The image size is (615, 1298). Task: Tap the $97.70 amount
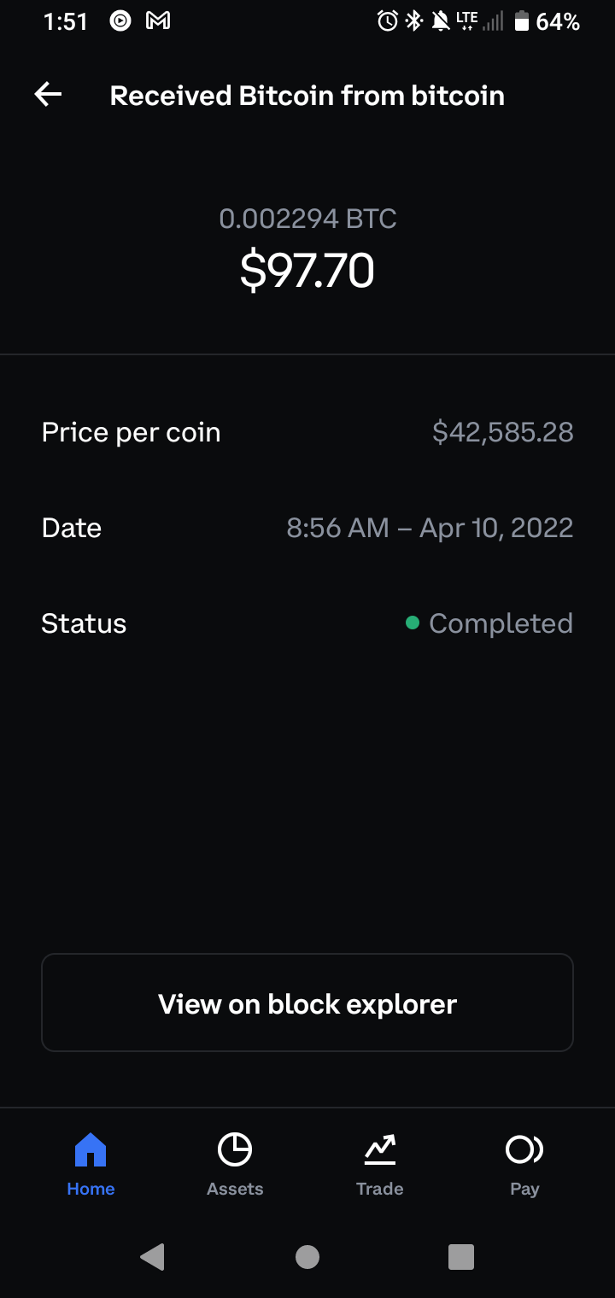pos(307,271)
